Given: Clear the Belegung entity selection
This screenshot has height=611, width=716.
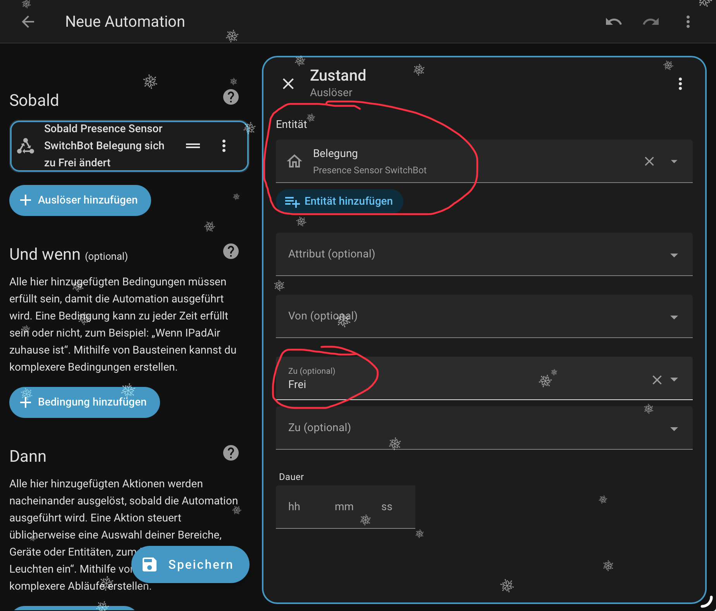Looking at the screenshot, I should click(x=649, y=161).
